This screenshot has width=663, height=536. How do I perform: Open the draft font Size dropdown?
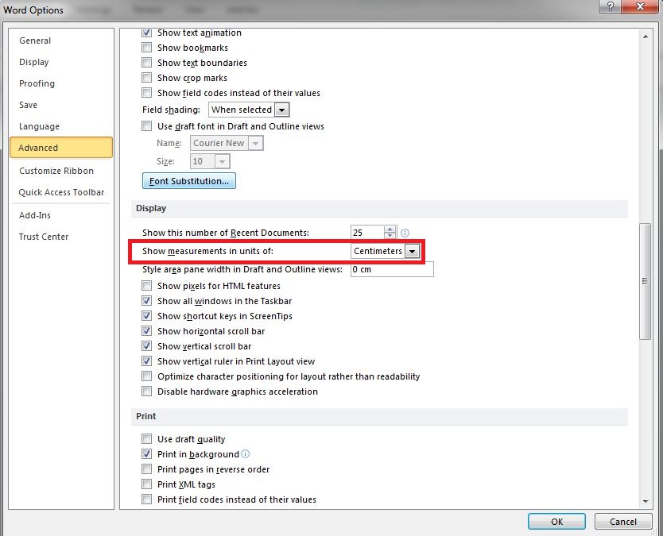tap(222, 161)
